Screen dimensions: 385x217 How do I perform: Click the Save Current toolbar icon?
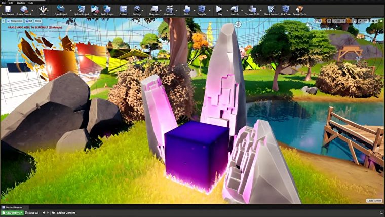tap(8, 11)
